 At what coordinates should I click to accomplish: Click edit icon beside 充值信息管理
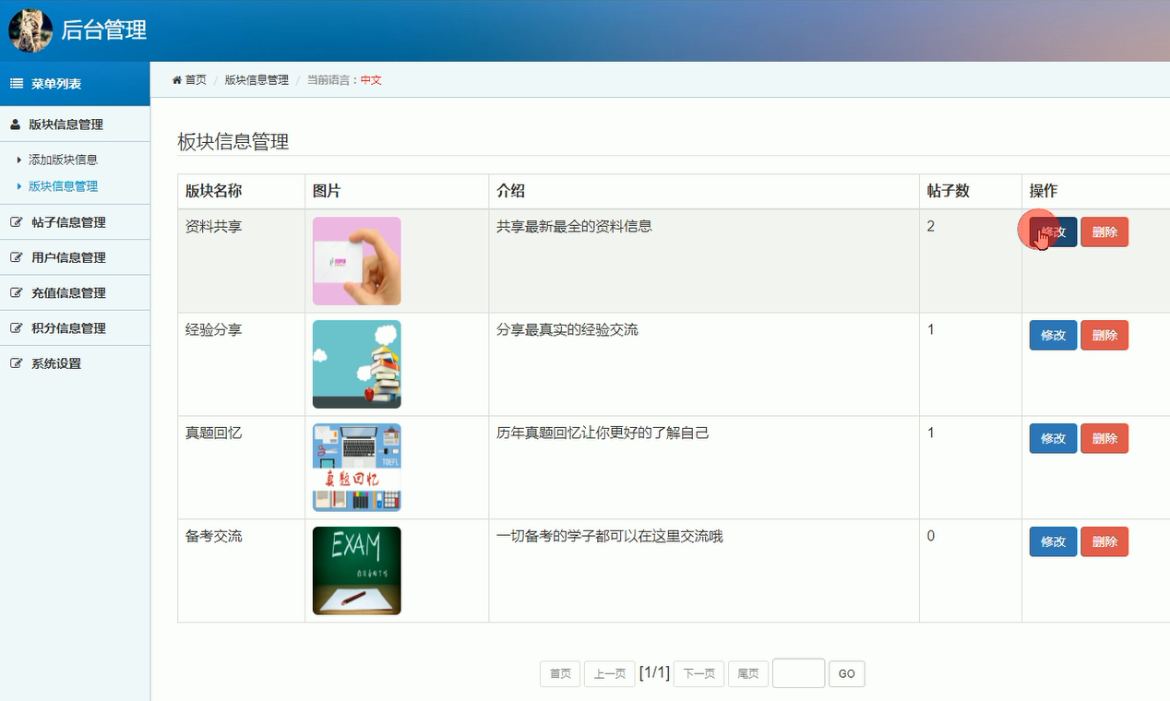16,292
